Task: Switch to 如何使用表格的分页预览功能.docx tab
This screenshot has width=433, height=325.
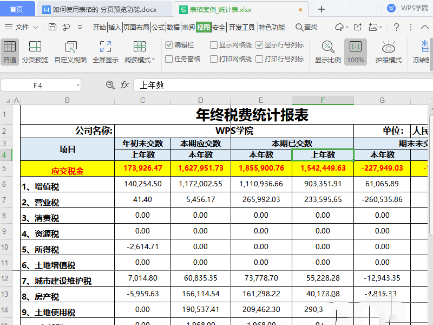Action: 104,9
